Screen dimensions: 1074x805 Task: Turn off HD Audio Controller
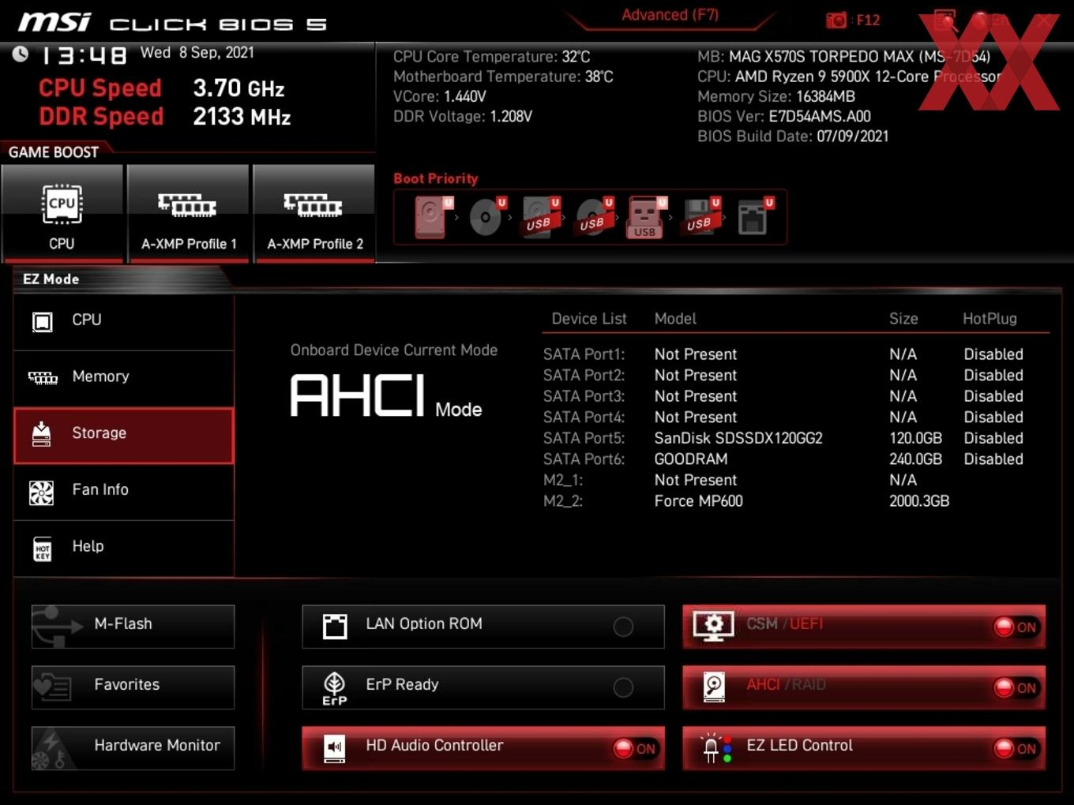click(x=636, y=748)
